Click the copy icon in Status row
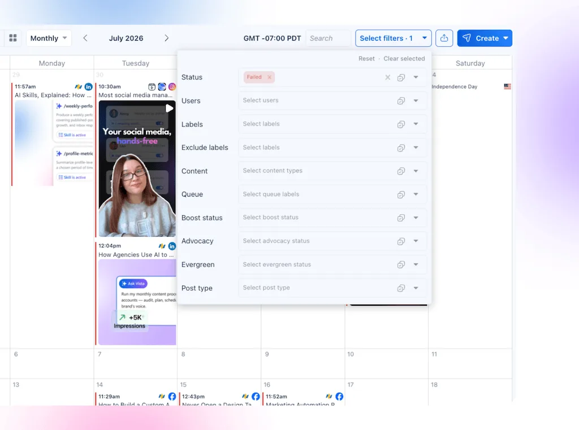 pos(401,77)
